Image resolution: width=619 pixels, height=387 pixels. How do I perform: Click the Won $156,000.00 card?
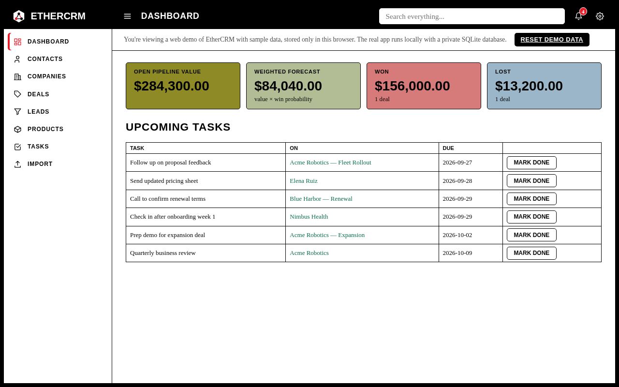point(424,86)
